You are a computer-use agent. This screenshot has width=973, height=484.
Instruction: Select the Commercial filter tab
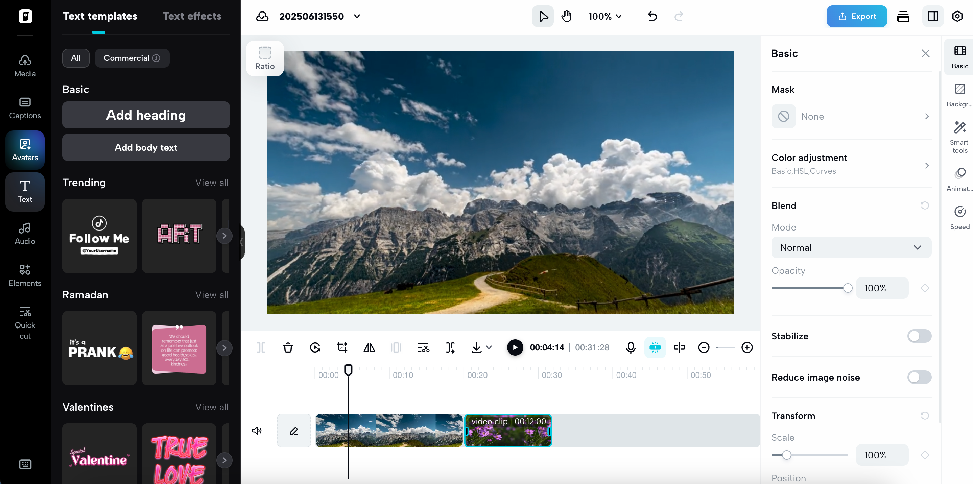pyautogui.click(x=132, y=58)
